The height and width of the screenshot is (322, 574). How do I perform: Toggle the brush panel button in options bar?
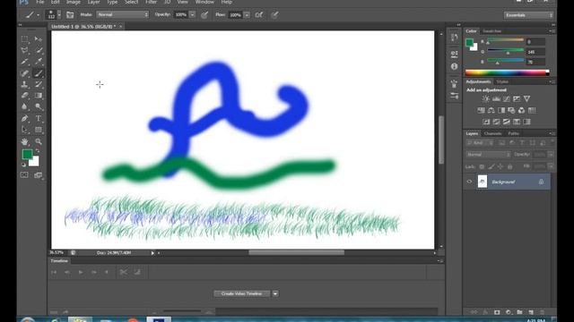pyautogui.click(x=70, y=15)
